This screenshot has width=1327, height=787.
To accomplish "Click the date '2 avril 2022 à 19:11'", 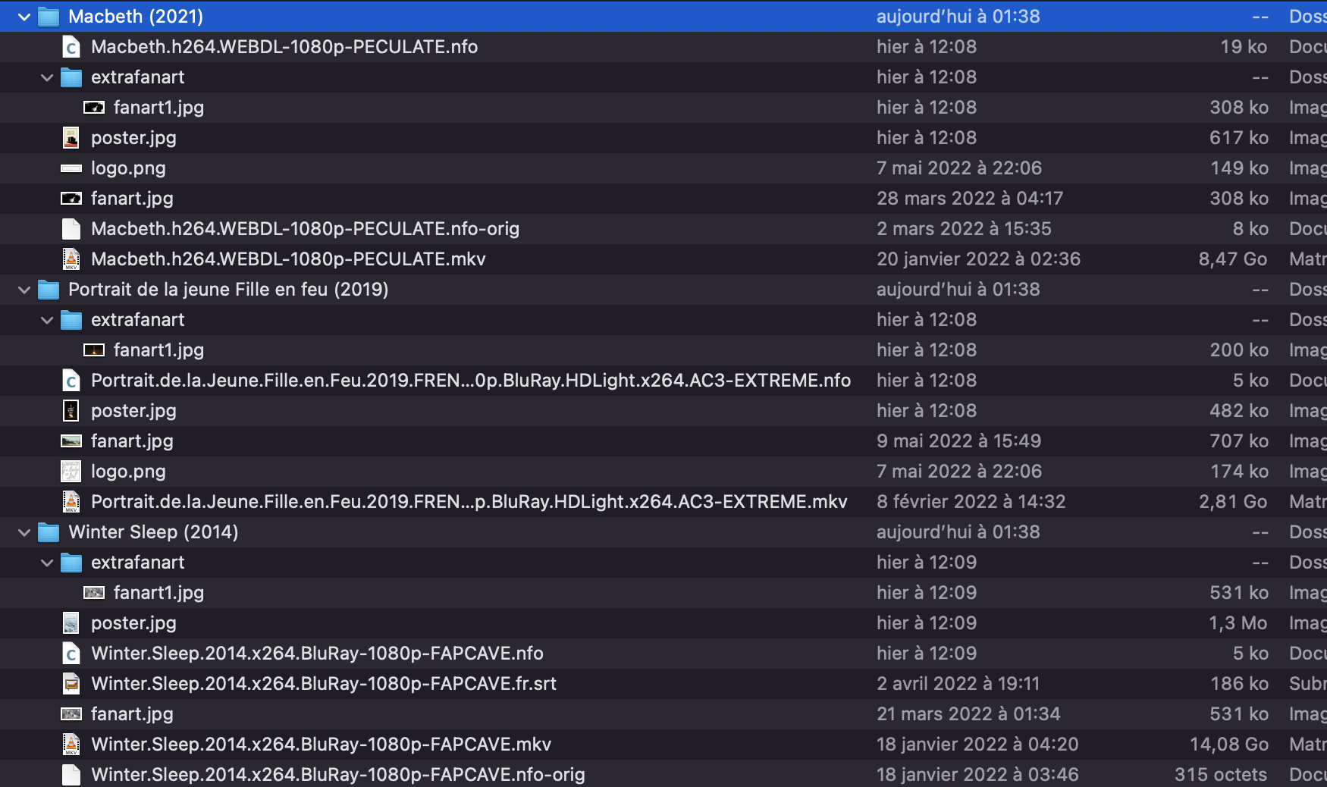I will coord(958,684).
